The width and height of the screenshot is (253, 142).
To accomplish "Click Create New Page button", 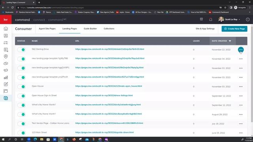I will pyautogui.click(x=234, y=29).
